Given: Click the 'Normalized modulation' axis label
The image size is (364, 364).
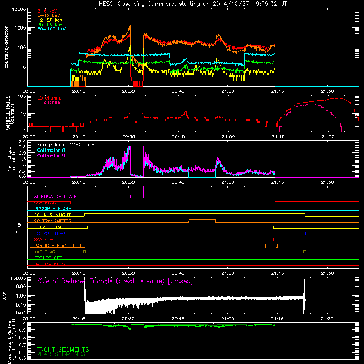Looking at the screenshot, I should pos(11,159).
